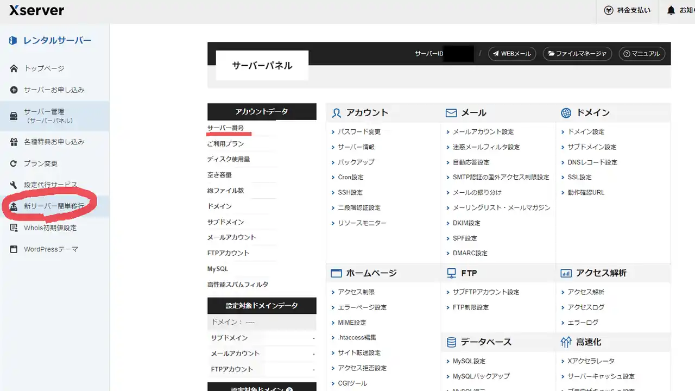Viewport: 695px width, 391px height.
Task: Click the アクセス解析 chart icon
Action: pyautogui.click(x=566, y=273)
